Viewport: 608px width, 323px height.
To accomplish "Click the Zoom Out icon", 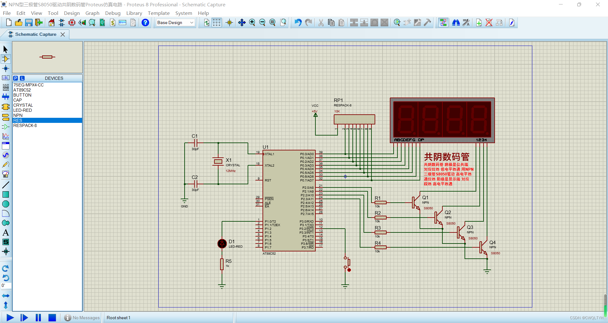I will click(x=262, y=22).
